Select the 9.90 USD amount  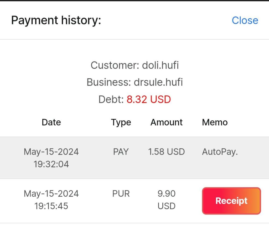point(166,200)
